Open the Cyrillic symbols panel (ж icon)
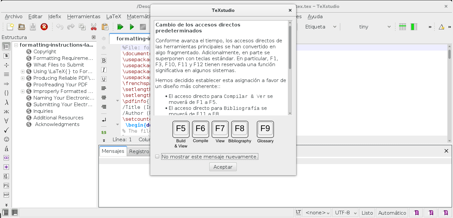 click(6, 111)
